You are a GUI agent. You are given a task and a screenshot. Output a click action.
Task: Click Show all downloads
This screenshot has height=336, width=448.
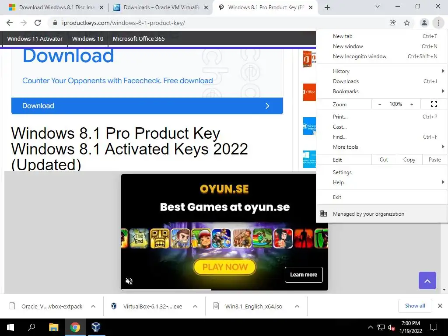[x=415, y=306]
